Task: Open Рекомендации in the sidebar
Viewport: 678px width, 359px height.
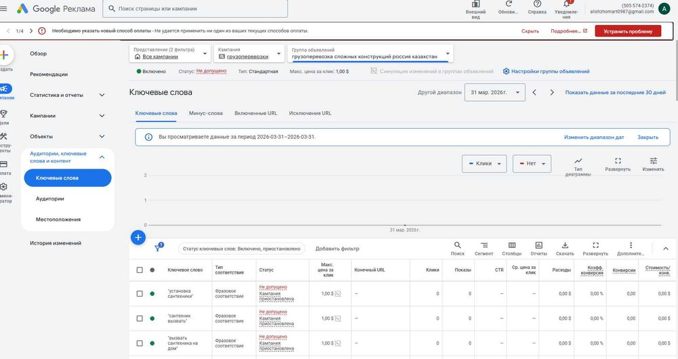Action: [49, 75]
